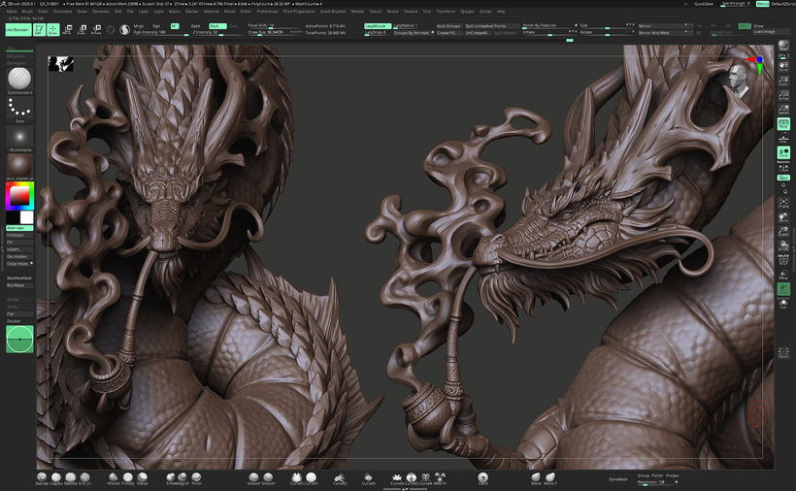This screenshot has width=796, height=491.
Task: Open the DamStandard brush thumbnail
Action: tap(19, 78)
